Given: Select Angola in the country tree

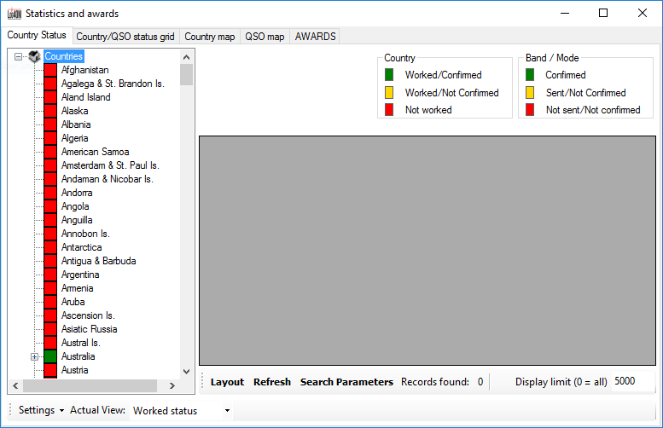Looking at the screenshot, I should [75, 206].
